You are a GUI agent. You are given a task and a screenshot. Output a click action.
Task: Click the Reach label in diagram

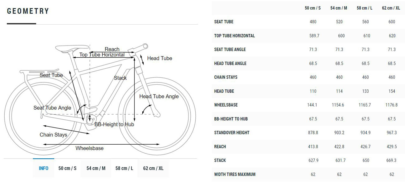pyautogui.click(x=112, y=49)
